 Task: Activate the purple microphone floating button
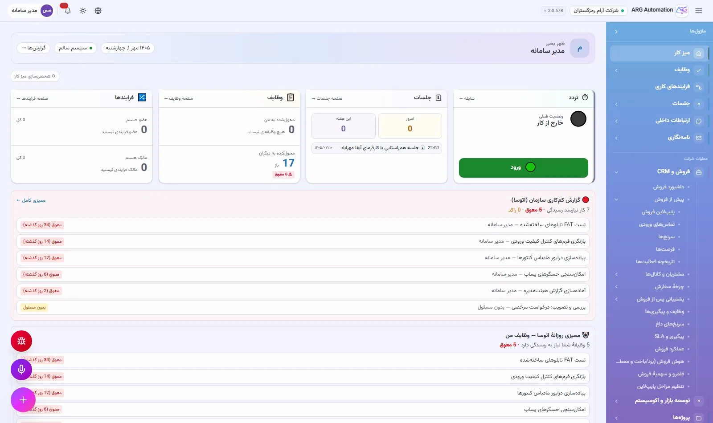[x=21, y=369]
